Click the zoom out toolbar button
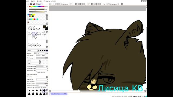The image size is (173, 97). [79, 4]
